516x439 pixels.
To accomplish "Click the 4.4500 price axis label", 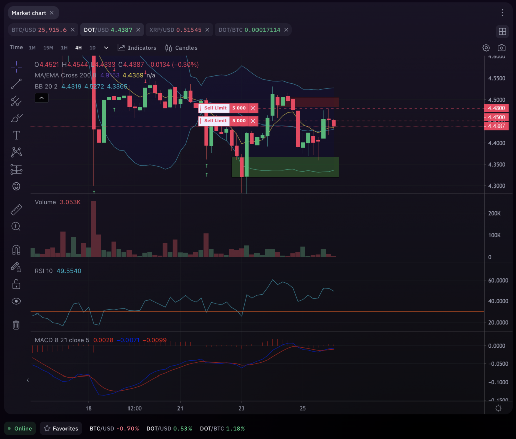I will pyautogui.click(x=496, y=117).
